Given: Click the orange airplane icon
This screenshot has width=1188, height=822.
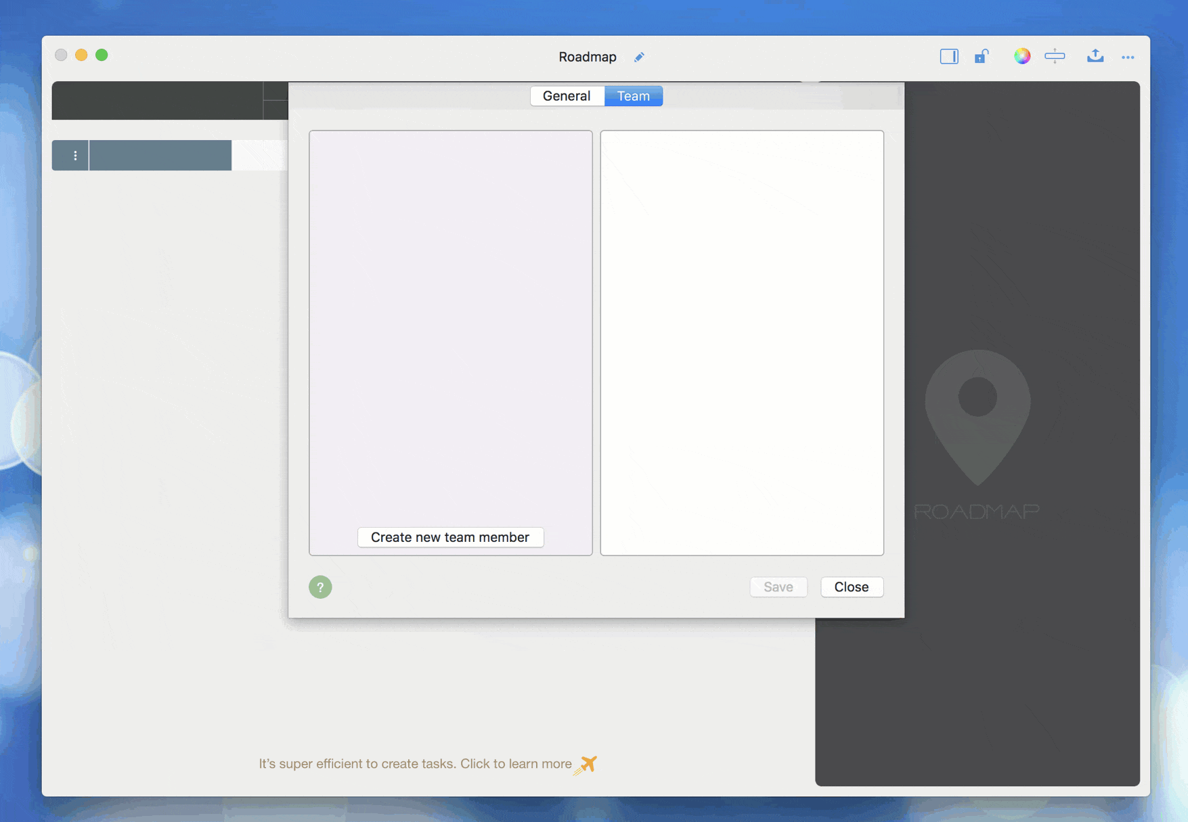Looking at the screenshot, I should (x=586, y=764).
